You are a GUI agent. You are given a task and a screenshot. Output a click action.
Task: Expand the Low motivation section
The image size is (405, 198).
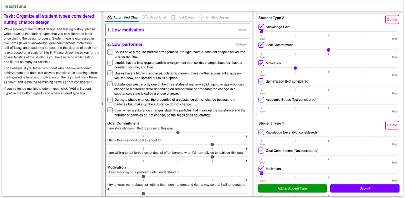pos(242,30)
